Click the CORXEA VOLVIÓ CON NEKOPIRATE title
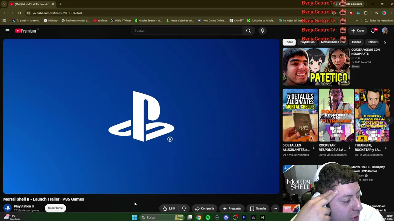This screenshot has height=221, width=394. coord(366,52)
